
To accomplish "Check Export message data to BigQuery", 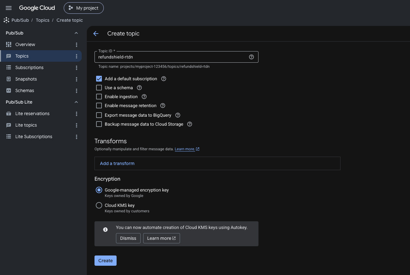I will 99,115.
